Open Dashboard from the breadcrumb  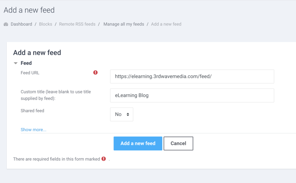coord(21,24)
